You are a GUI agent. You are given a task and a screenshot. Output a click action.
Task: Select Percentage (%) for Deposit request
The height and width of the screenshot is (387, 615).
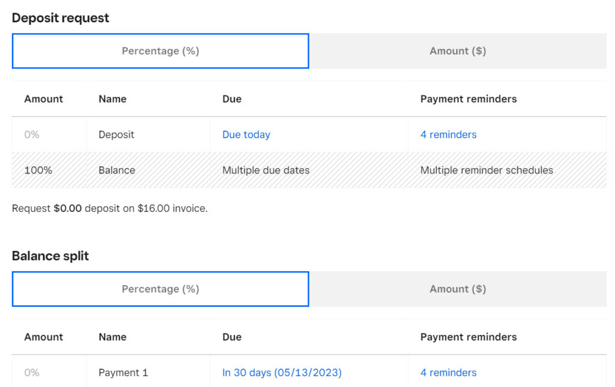click(160, 51)
